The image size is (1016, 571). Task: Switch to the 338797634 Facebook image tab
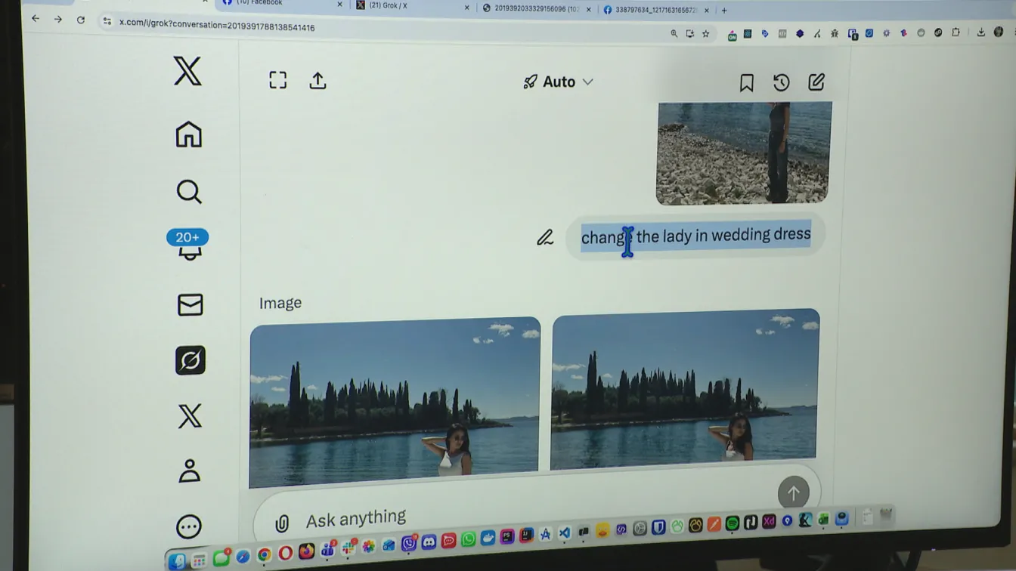tap(656, 10)
